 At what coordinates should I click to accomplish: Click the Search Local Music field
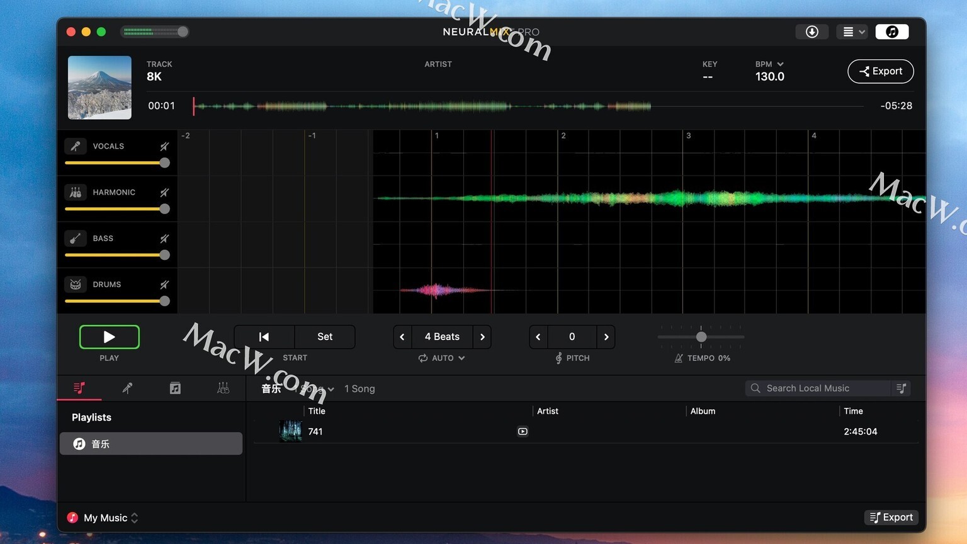pyautogui.click(x=818, y=388)
